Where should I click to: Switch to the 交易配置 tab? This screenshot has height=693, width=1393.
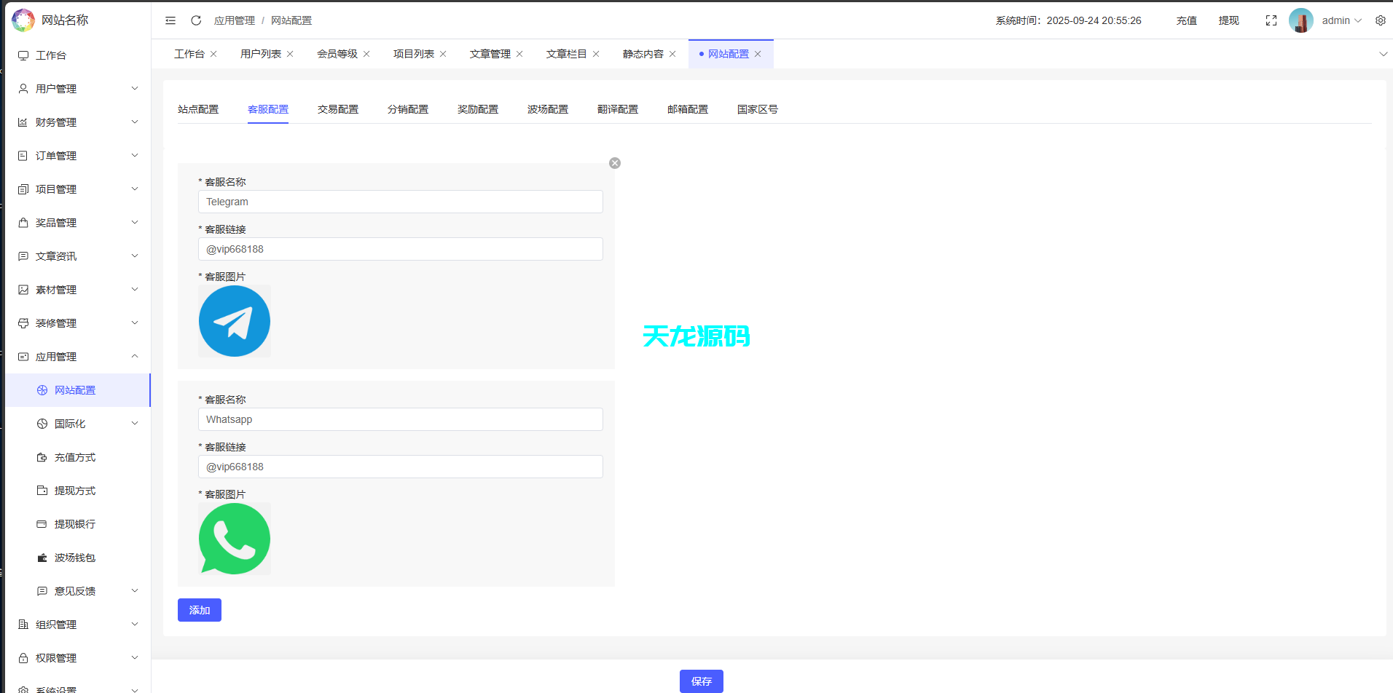point(337,108)
